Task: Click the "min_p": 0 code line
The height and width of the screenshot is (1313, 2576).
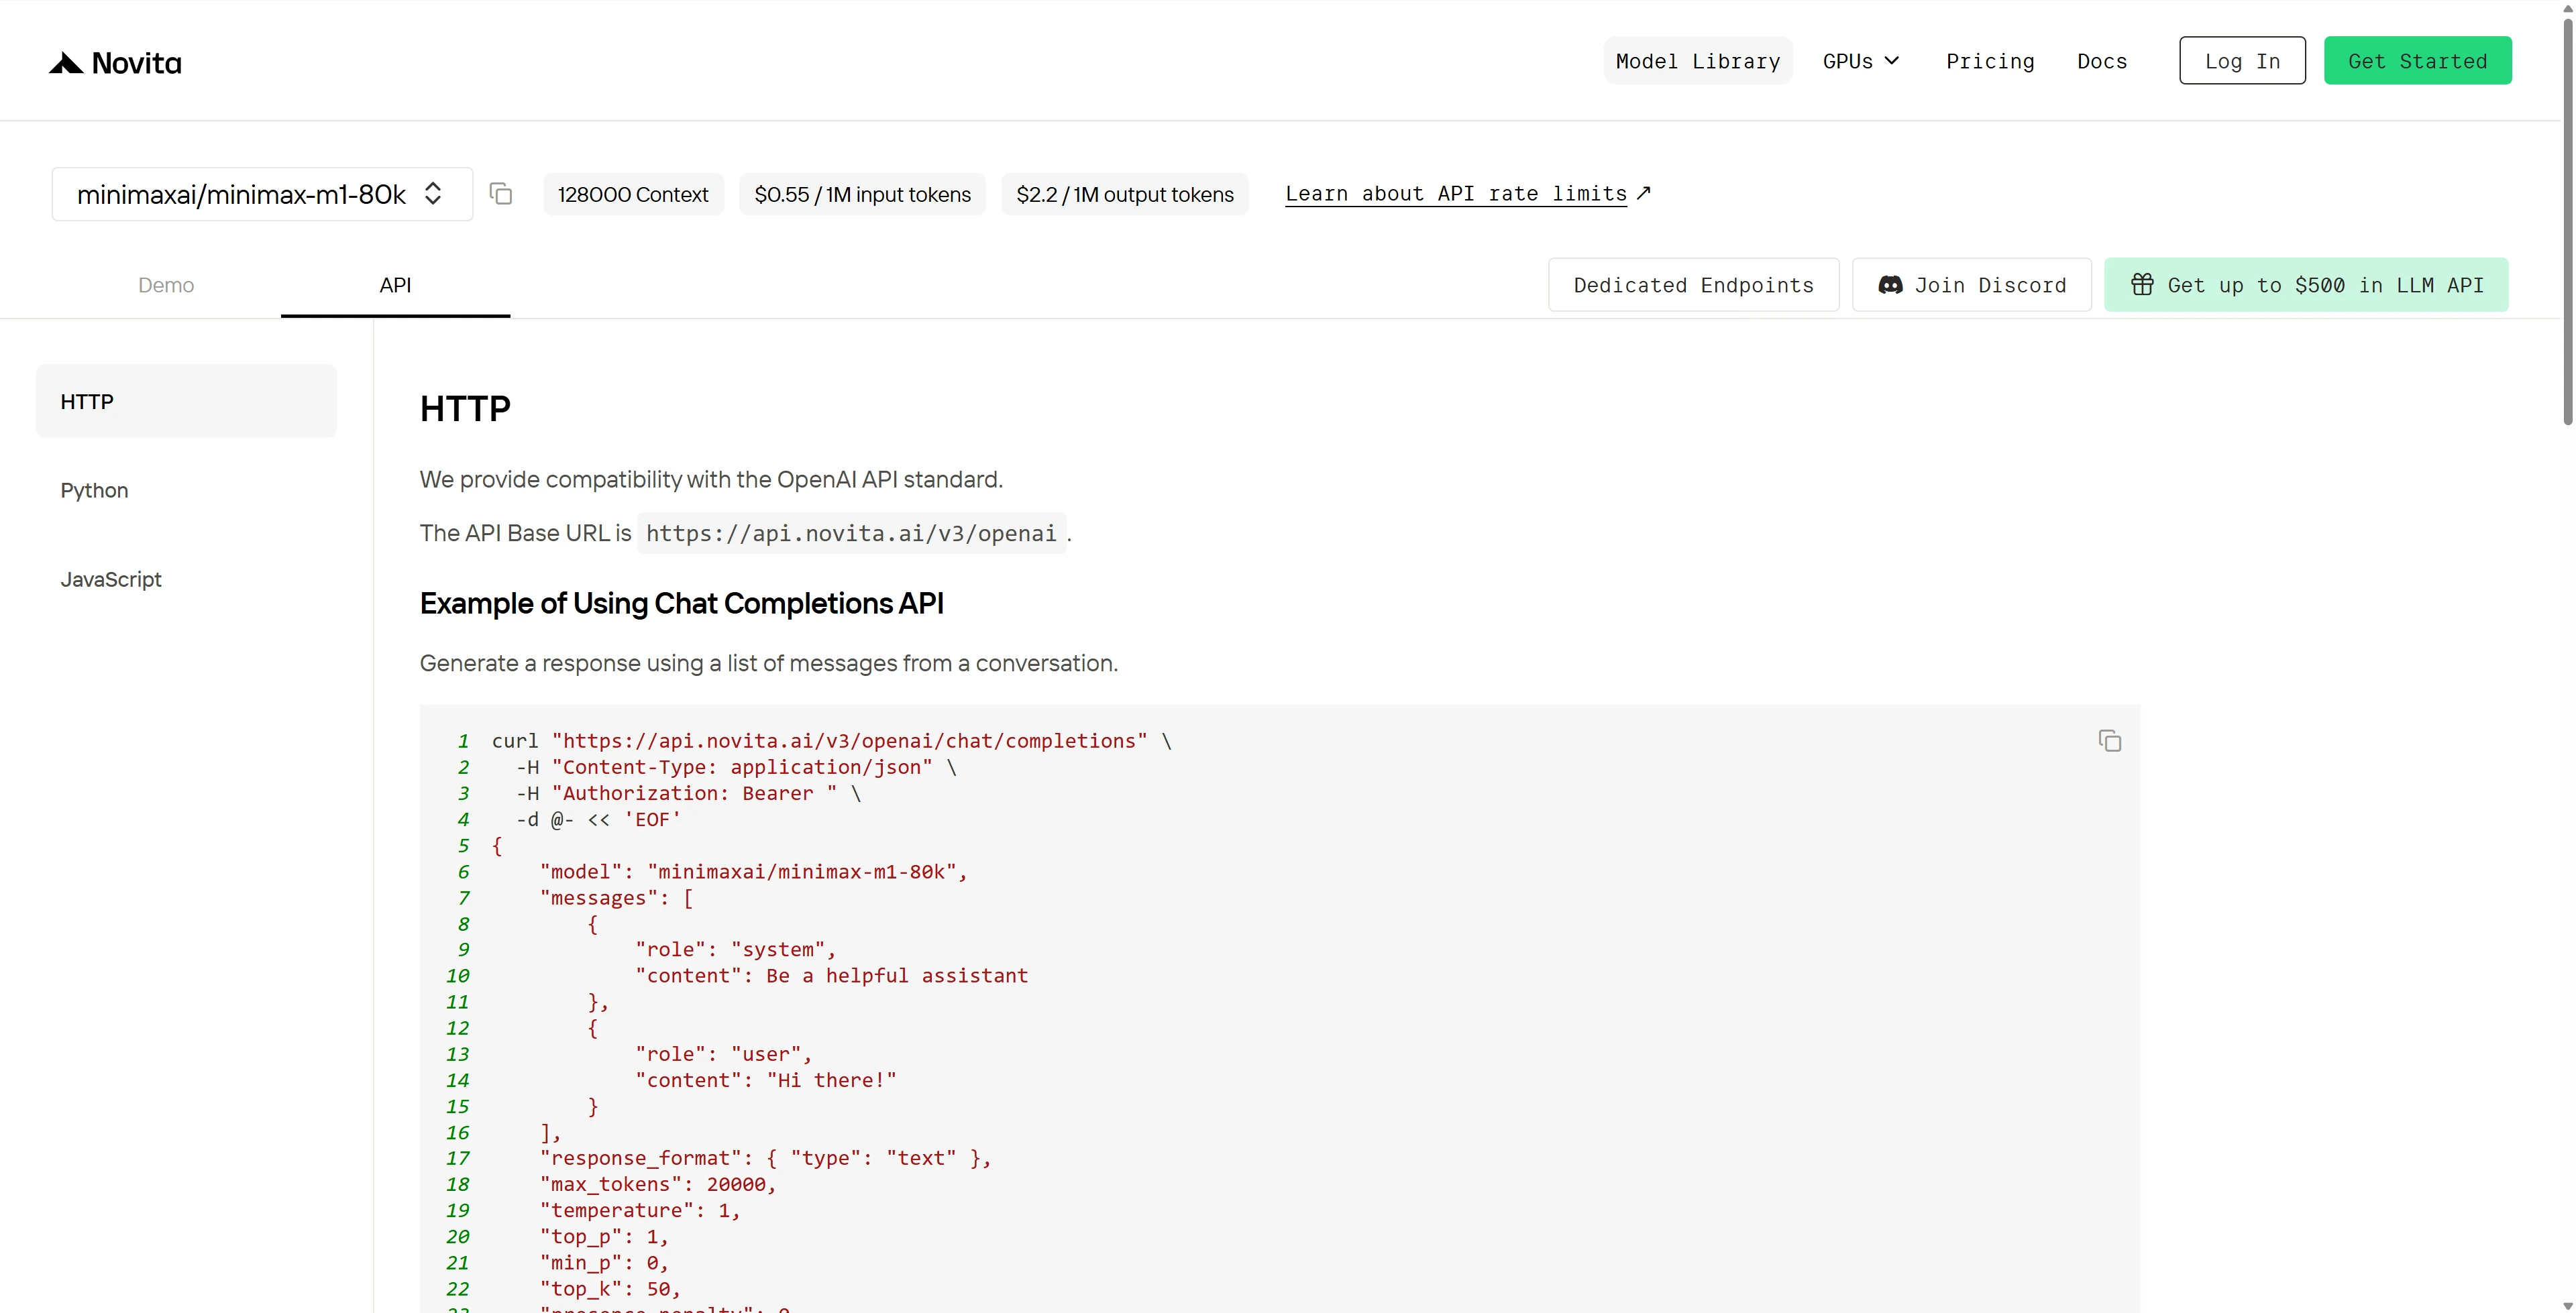Action: [x=604, y=1262]
